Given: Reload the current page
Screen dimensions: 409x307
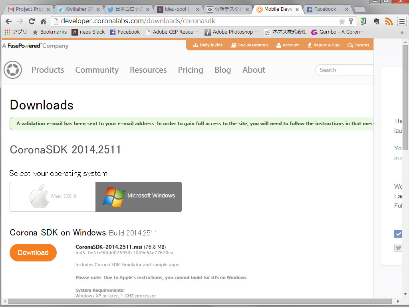Looking at the screenshot, I should tap(32, 22).
